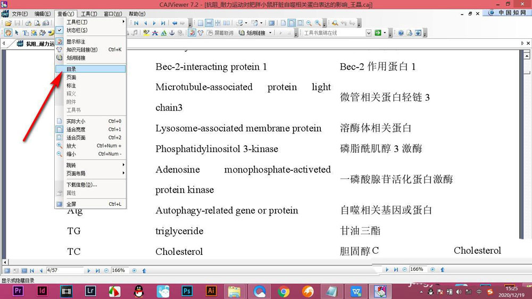This screenshot has height=299, width=532.
Task: Open the 编辑(E) menu
Action: pos(43,14)
